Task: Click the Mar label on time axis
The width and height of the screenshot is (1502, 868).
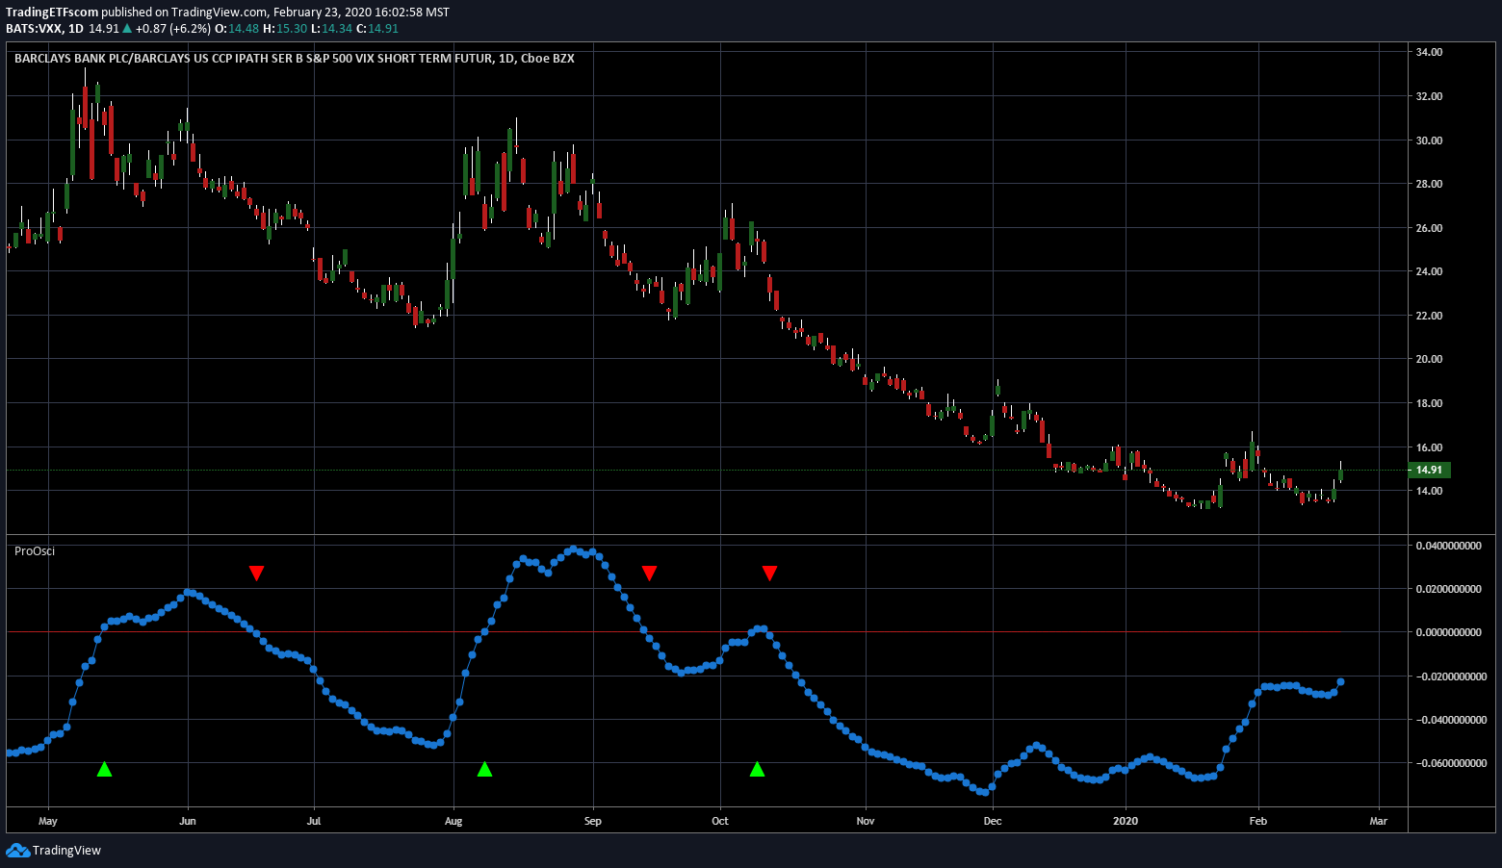Action: click(x=1379, y=821)
